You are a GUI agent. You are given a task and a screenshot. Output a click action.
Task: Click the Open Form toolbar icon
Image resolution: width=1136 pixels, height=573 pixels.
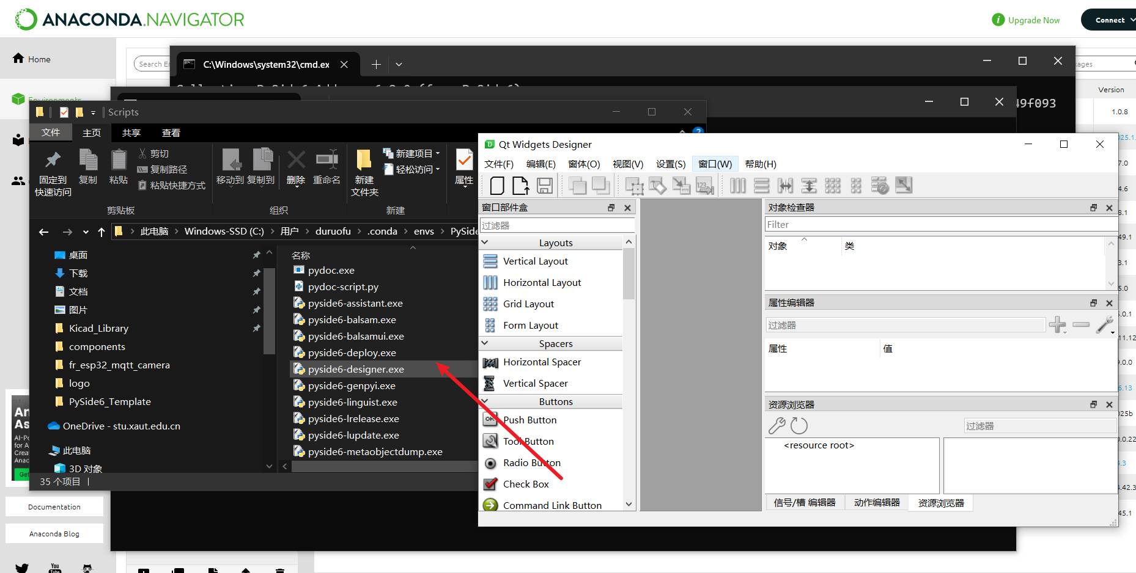pos(520,186)
